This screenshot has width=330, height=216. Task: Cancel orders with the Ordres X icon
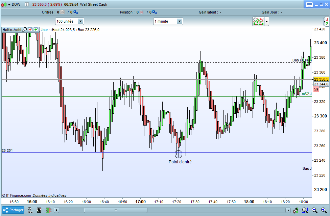[63, 12]
